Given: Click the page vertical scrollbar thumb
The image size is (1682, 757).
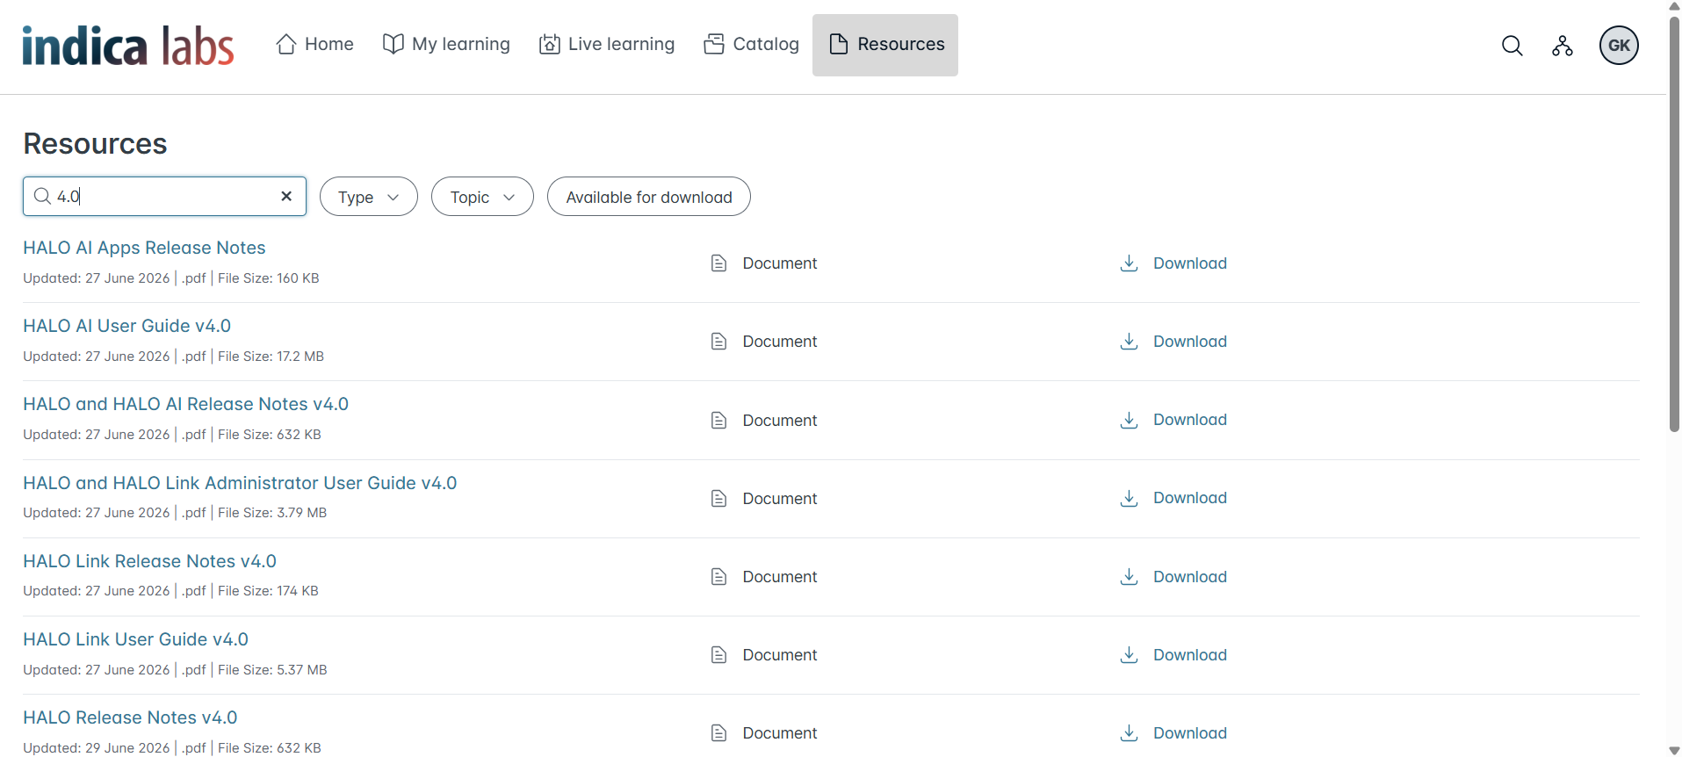Looking at the screenshot, I should (1674, 224).
